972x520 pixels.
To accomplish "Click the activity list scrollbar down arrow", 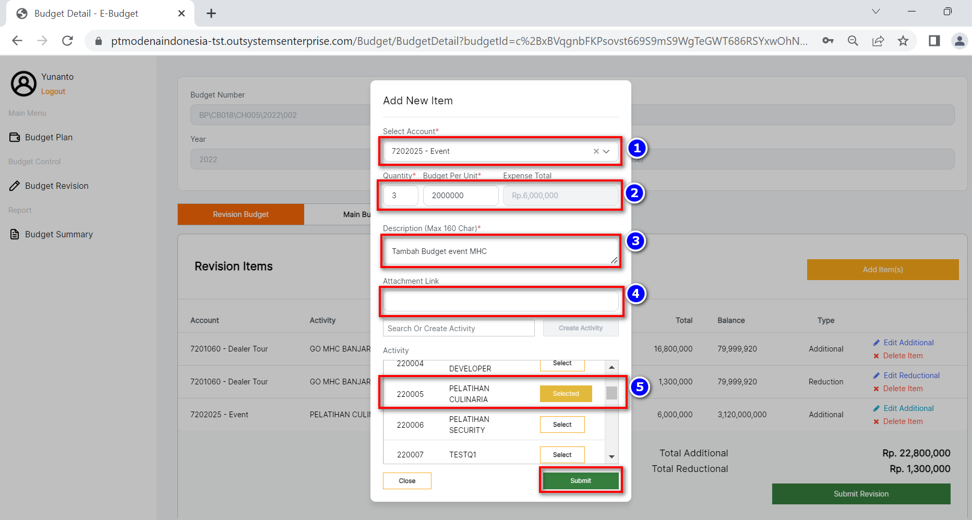I will [x=611, y=457].
